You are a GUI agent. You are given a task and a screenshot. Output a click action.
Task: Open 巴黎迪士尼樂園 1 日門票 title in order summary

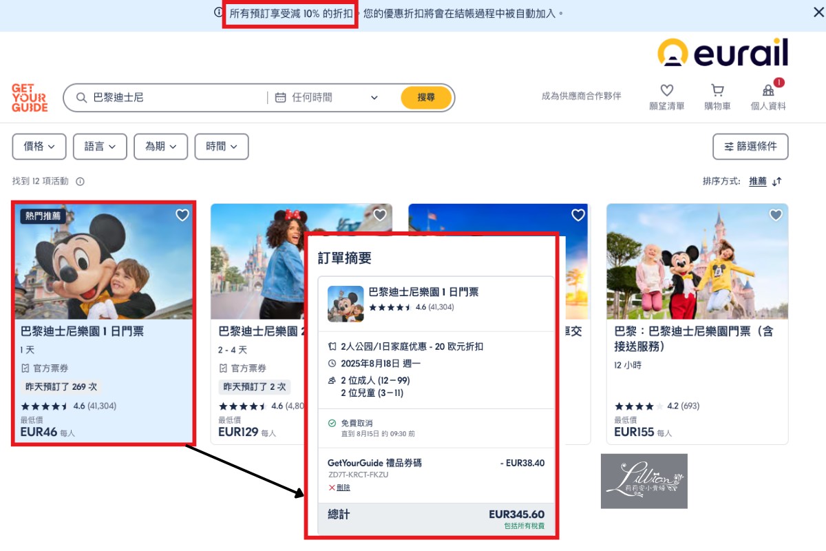tap(424, 292)
